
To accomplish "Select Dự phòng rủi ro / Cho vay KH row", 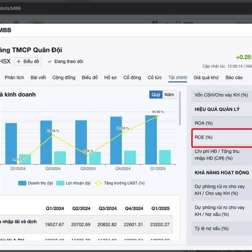I will (x=222, y=190).
